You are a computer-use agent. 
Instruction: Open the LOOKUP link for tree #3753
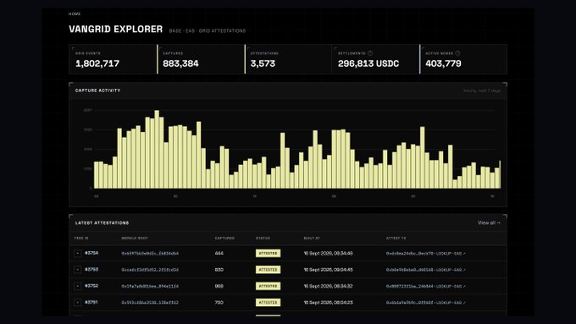point(443,270)
